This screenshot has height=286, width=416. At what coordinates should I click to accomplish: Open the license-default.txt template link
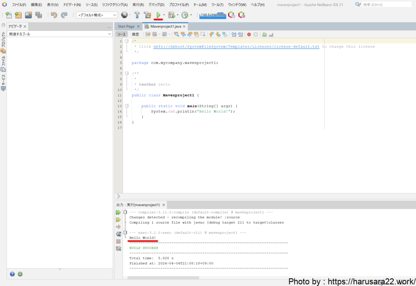point(236,47)
